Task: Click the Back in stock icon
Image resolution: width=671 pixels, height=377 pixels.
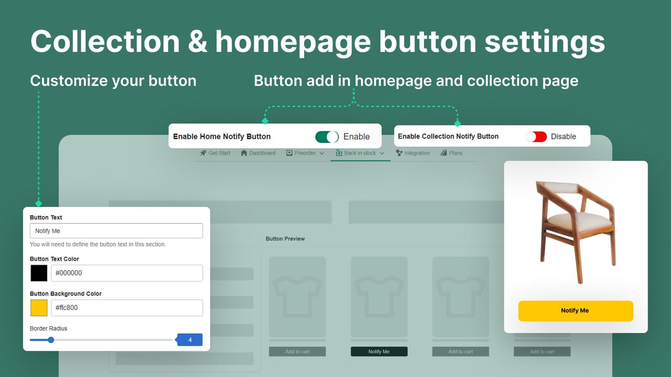Action: click(339, 153)
